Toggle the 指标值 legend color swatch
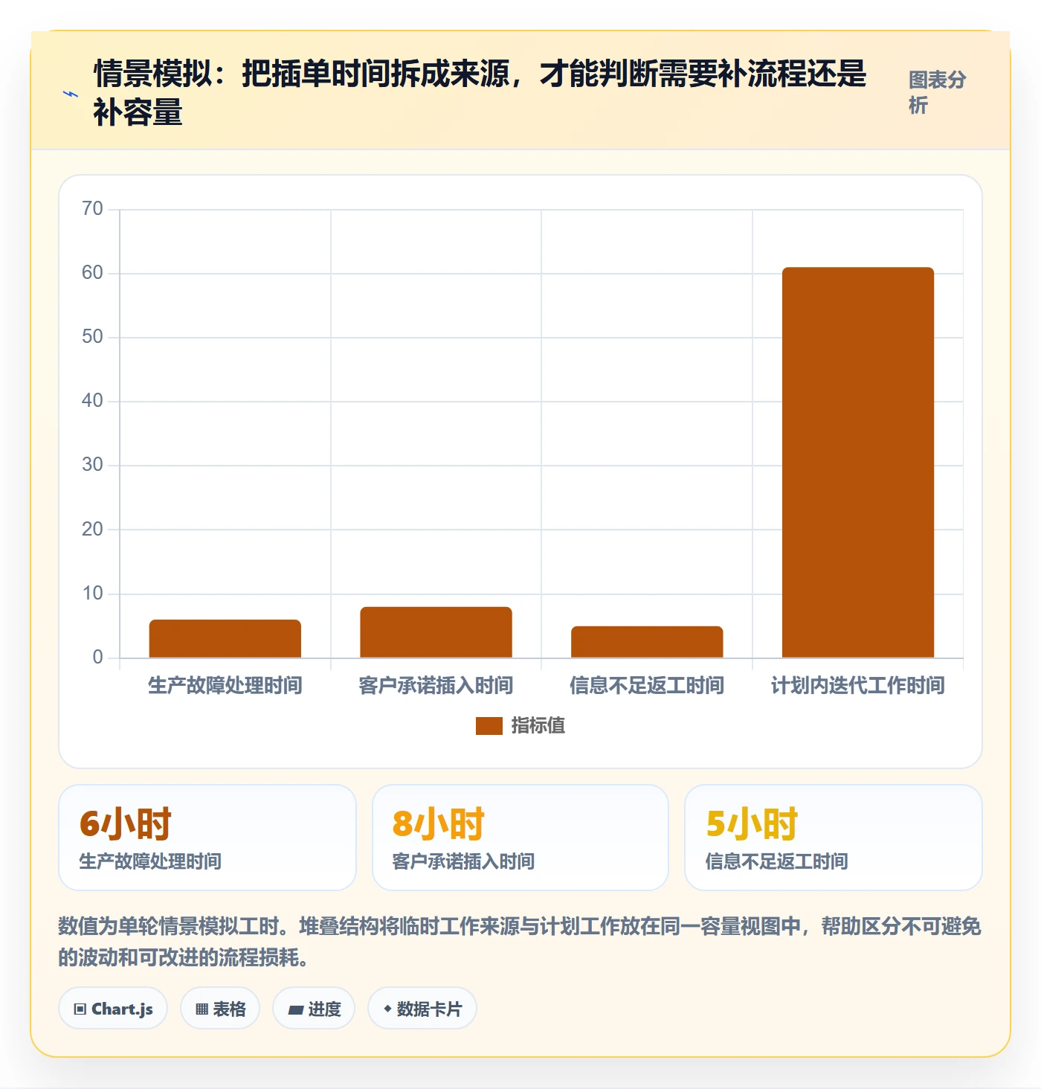The image size is (1041, 1089). (x=489, y=726)
